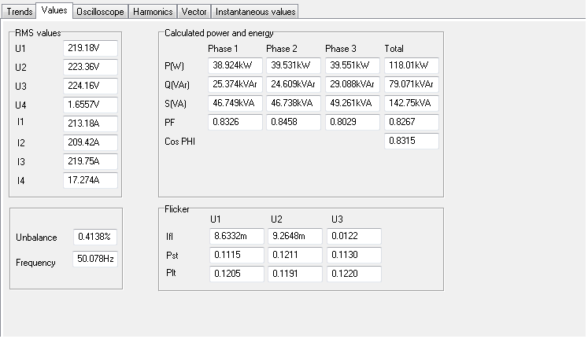Click the U3 Plt flicker field

pyautogui.click(x=352, y=274)
